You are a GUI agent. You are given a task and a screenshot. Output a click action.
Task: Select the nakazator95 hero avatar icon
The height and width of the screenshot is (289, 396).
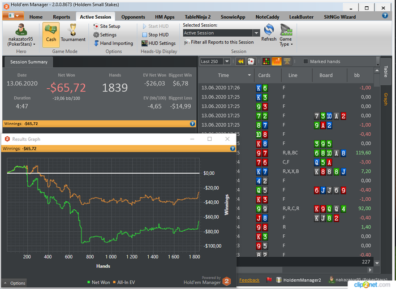tap(21, 29)
